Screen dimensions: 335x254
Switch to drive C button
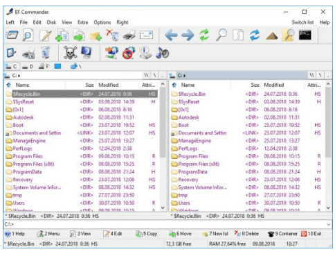pyautogui.click(x=12, y=67)
